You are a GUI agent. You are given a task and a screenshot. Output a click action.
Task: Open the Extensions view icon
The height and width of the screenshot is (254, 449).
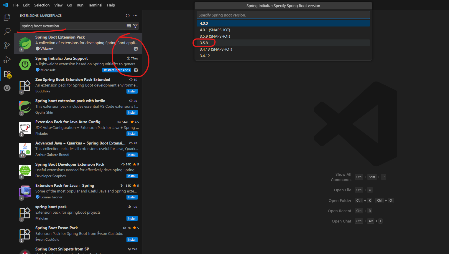pyautogui.click(x=7, y=74)
